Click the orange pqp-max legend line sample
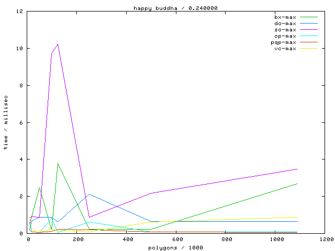Image resolution: width=335 pixels, height=251 pixels. coord(309,42)
